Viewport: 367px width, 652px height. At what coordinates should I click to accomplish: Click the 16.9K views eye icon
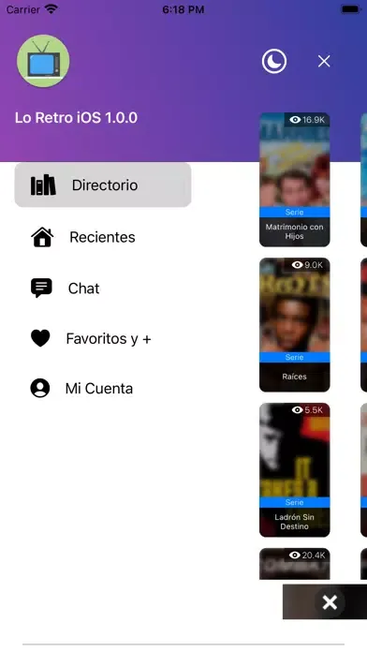click(296, 120)
